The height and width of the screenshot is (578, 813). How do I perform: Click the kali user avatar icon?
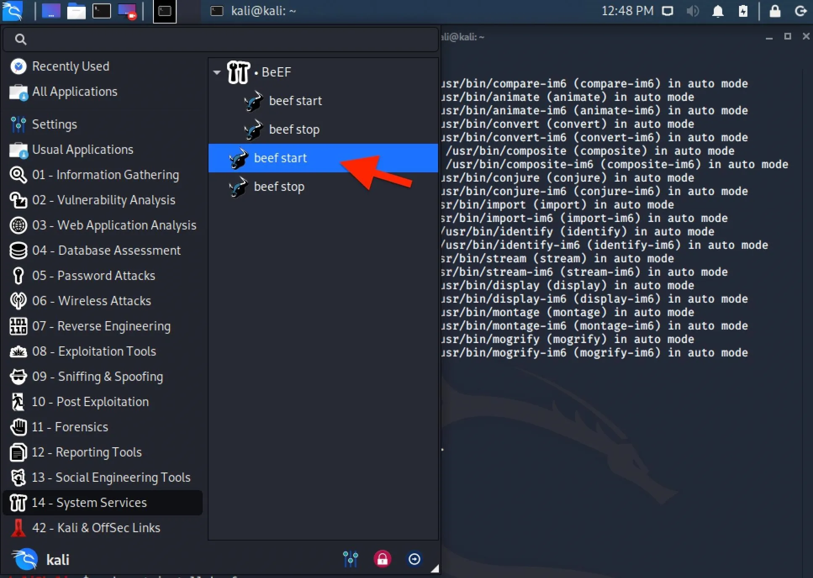tap(25, 560)
